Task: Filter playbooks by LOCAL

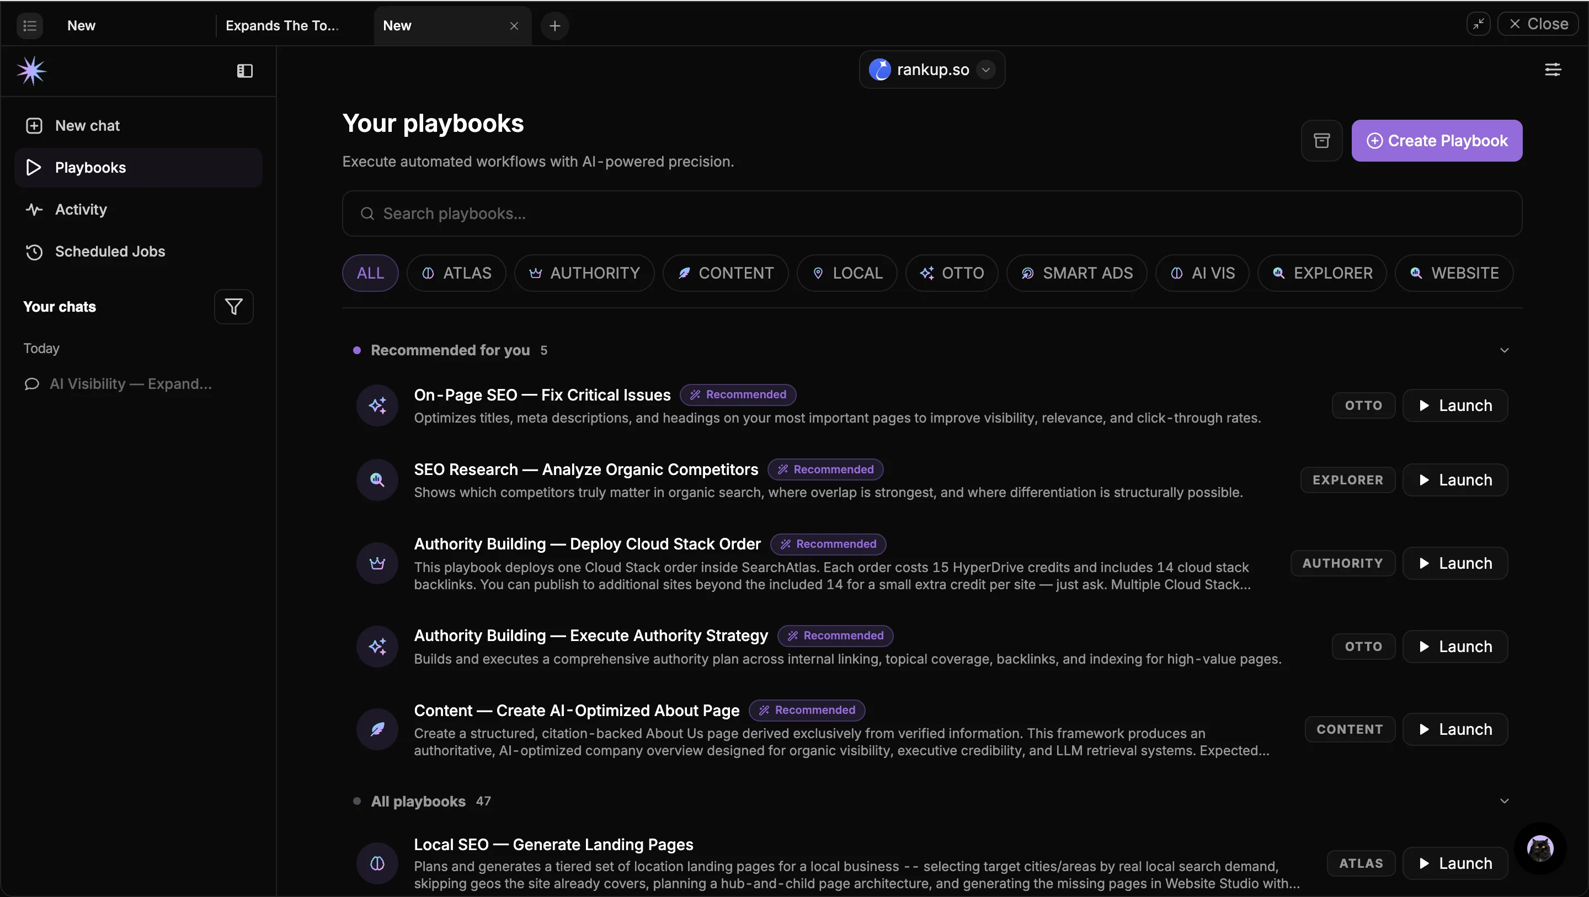Action: tap(847, 273)
